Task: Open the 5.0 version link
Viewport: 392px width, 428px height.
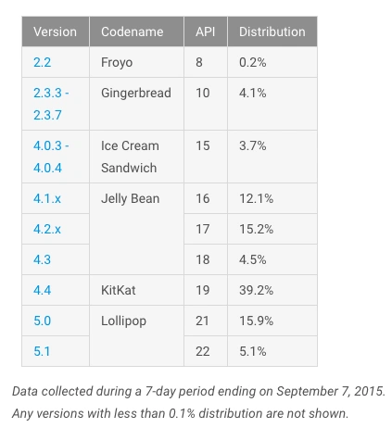Action: tap(42, 321)
